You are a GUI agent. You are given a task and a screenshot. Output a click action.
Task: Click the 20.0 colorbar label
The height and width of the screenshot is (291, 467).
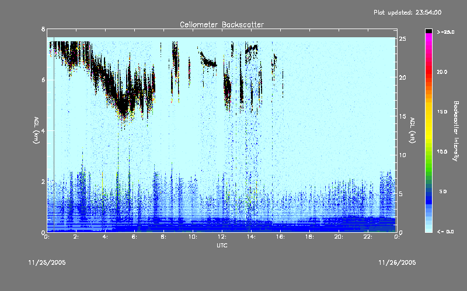click(x=442, y=72)
